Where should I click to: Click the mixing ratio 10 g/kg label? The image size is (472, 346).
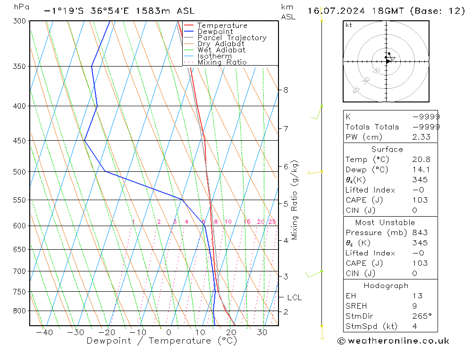point(228,222)
